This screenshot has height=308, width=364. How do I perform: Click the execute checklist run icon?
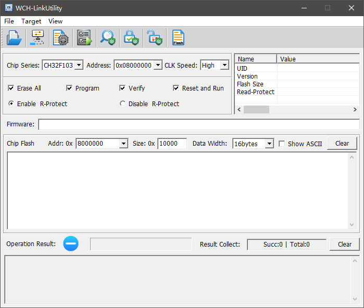point(84,37)
